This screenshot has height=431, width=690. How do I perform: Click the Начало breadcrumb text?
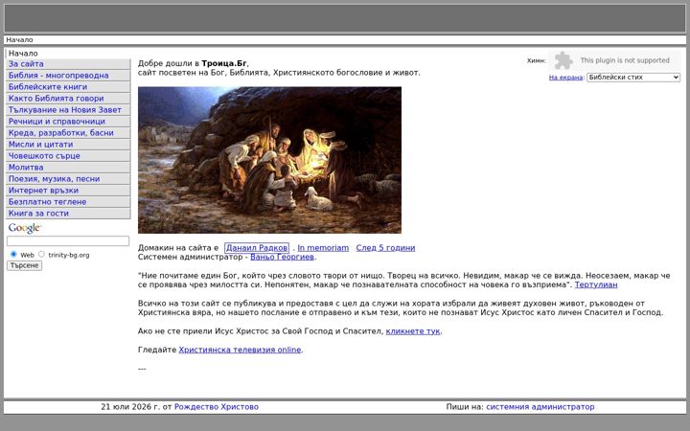click(19, 40)
